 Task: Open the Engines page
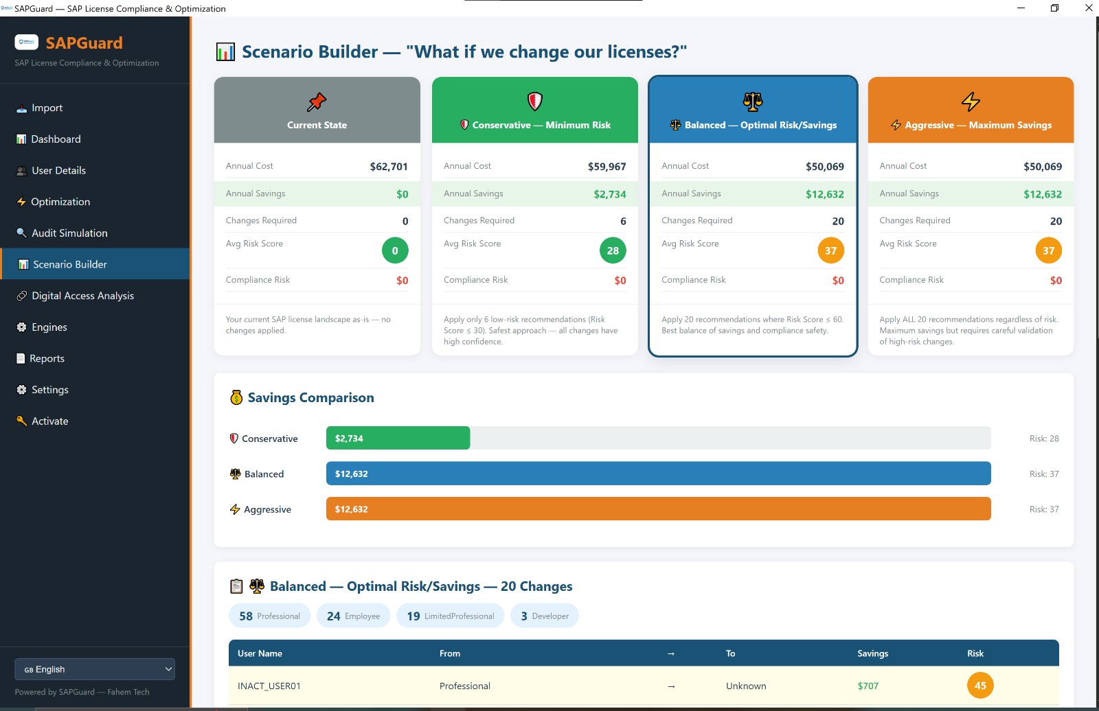click(95, 327)
